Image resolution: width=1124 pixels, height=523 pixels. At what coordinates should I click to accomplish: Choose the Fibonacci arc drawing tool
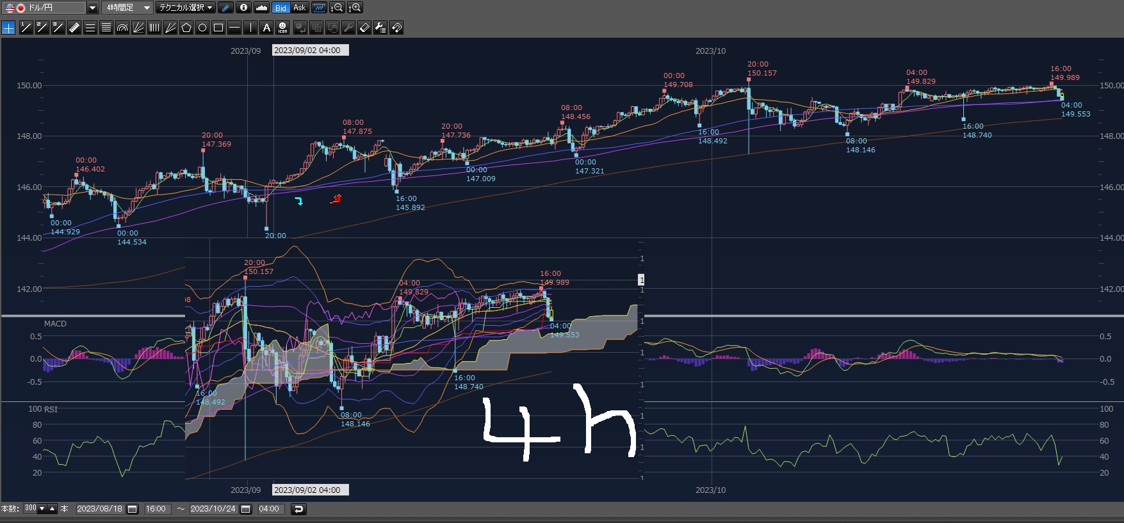point(122,28)
